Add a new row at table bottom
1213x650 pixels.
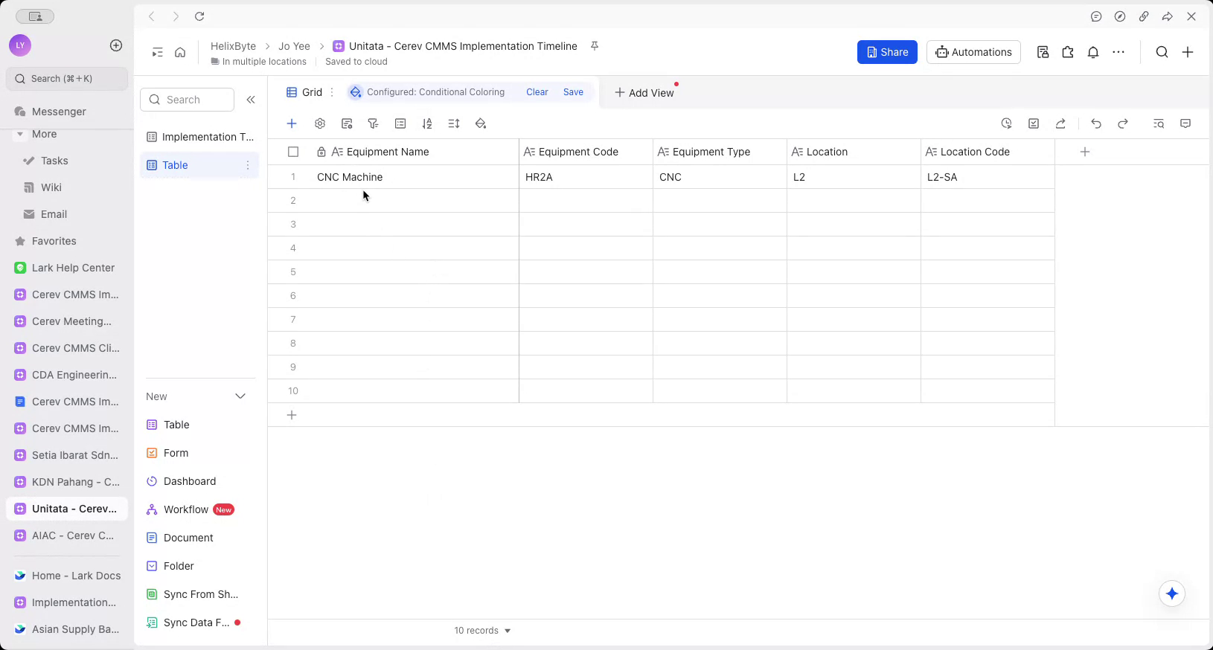[x=292, y=415]
